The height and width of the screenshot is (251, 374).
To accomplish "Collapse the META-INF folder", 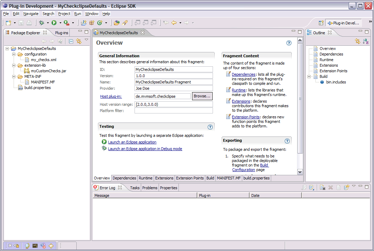I will click(14, 76).
